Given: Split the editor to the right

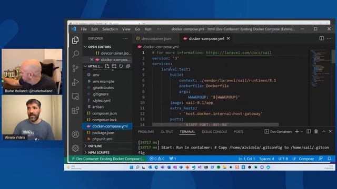Looking at the screenshot, I should point(322,38).
